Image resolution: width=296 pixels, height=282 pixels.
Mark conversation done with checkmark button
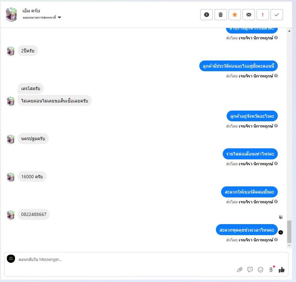(x=276, y=15)
